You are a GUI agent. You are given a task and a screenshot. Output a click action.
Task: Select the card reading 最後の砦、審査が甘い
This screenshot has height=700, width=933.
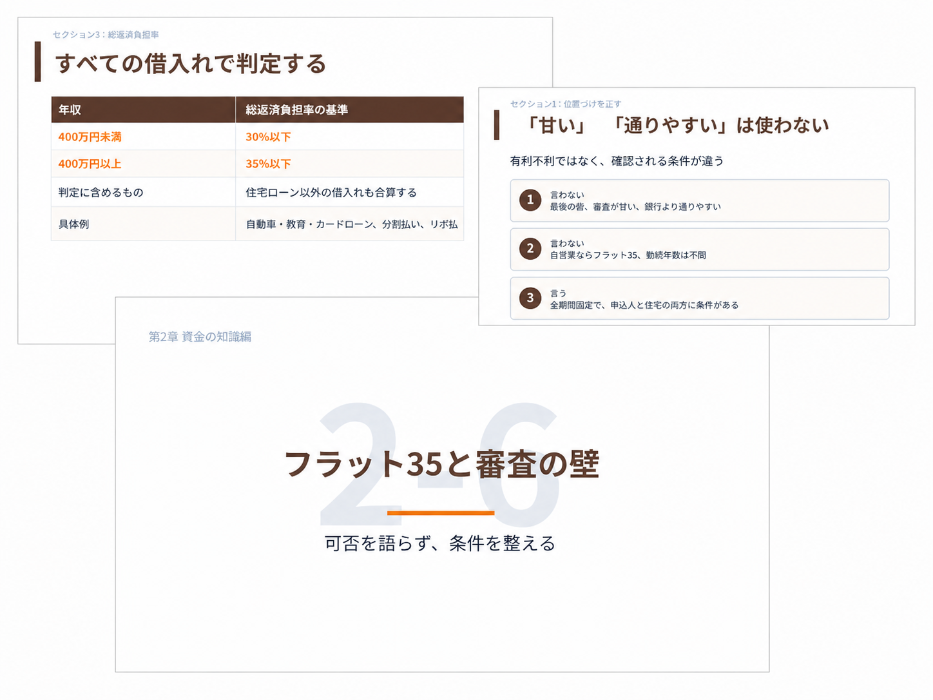700,200
